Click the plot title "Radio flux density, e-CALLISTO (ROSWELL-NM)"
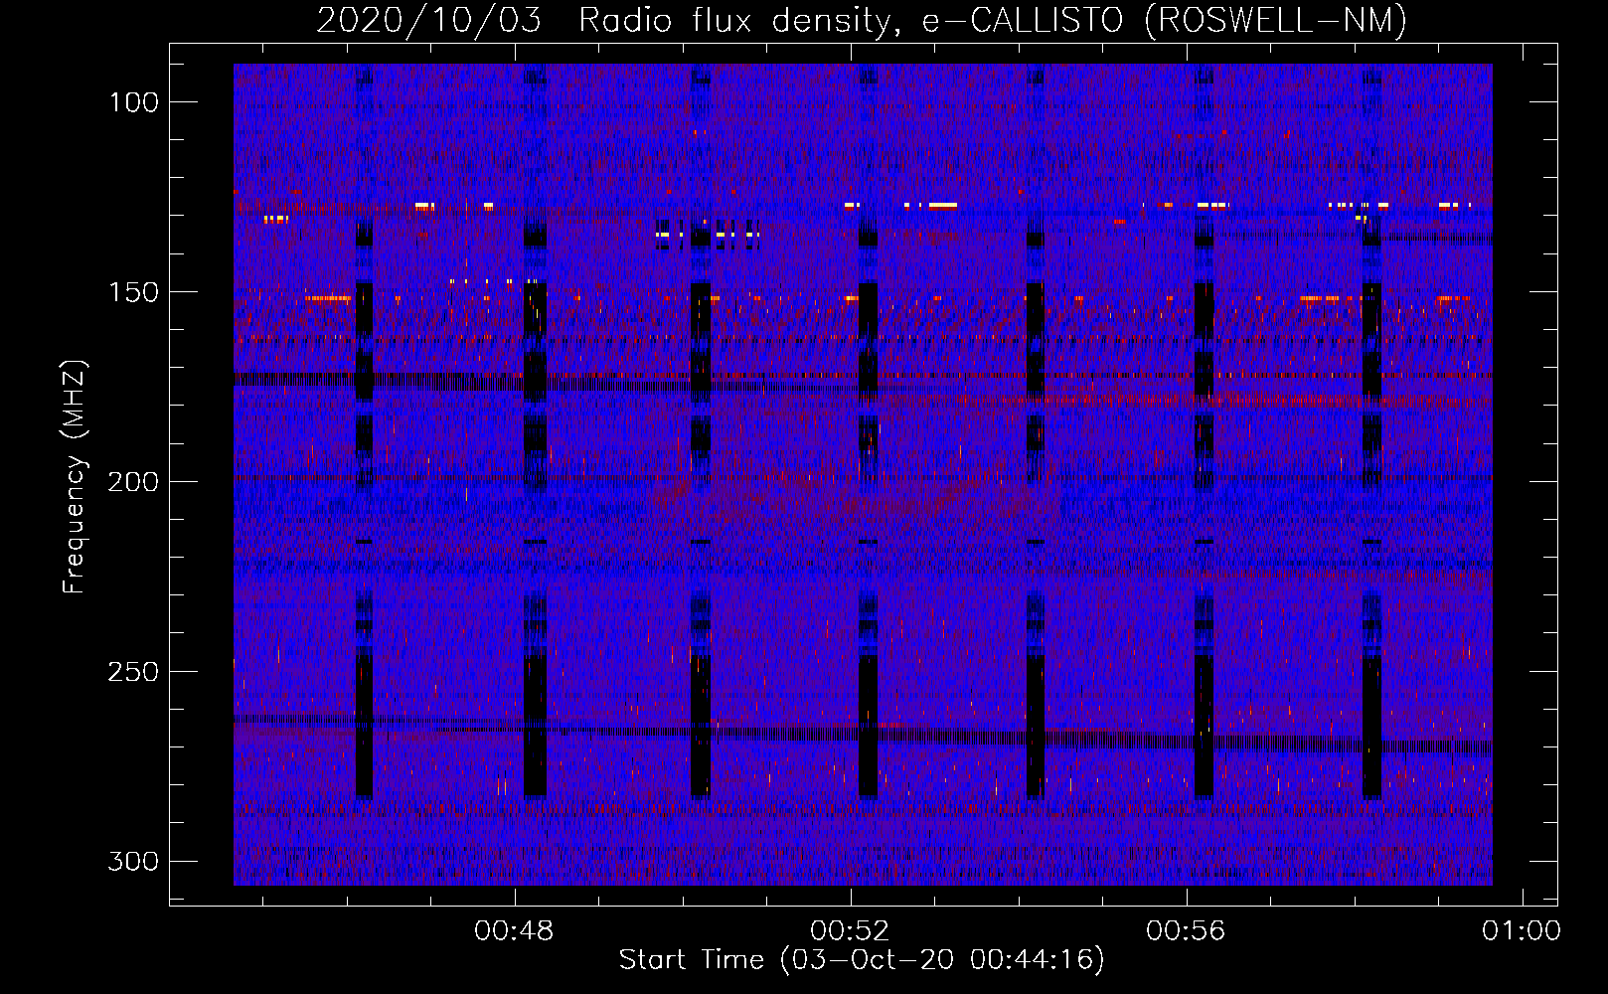1608x994 pixels. 993,20
